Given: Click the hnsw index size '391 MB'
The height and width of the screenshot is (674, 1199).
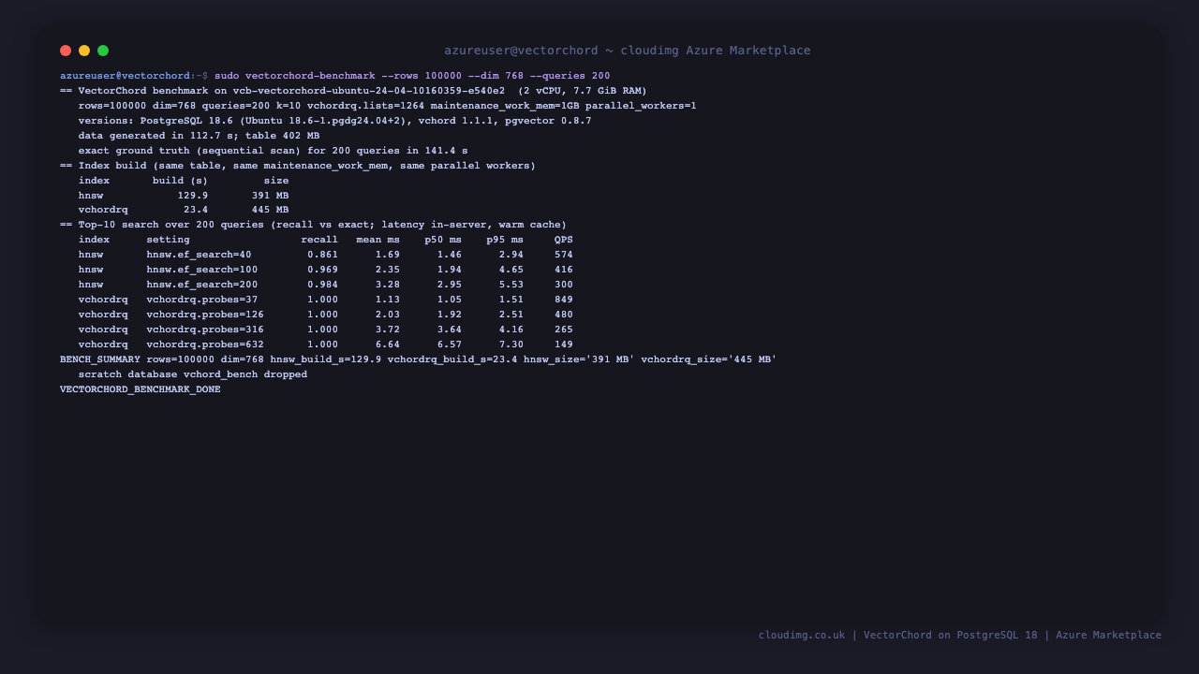Looking at the screenshot, I should click(270, 196).
